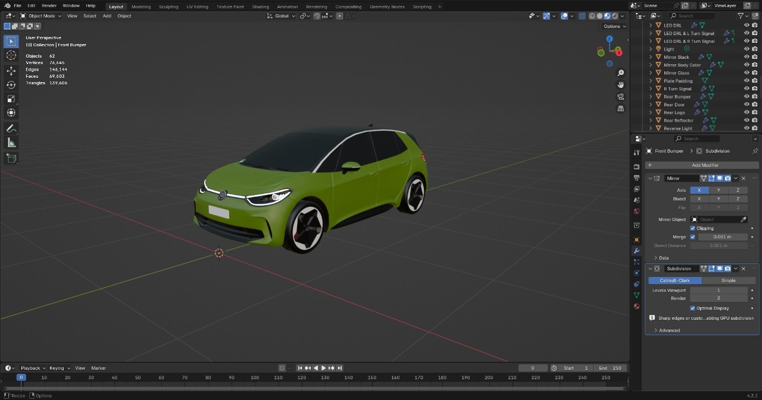
Task: Select Simple subdivision type
Action: (728, 281)
